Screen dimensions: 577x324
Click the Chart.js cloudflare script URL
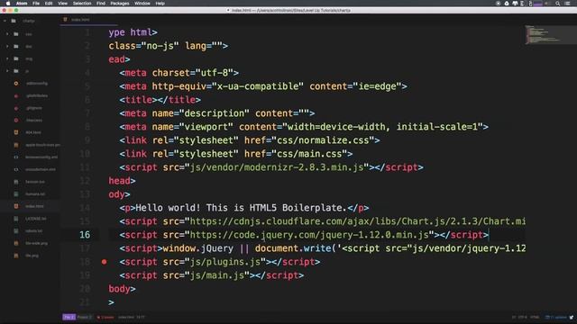(x=358, y=221)
